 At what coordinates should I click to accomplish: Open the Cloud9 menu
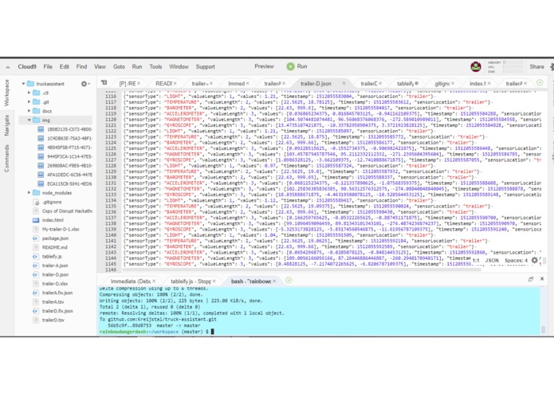[x=27, y=66]
